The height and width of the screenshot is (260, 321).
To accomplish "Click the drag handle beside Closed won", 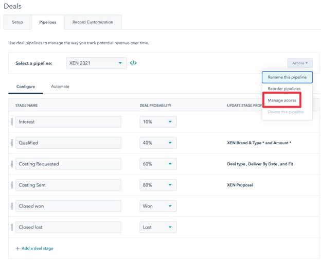I will tap(12, 206).
